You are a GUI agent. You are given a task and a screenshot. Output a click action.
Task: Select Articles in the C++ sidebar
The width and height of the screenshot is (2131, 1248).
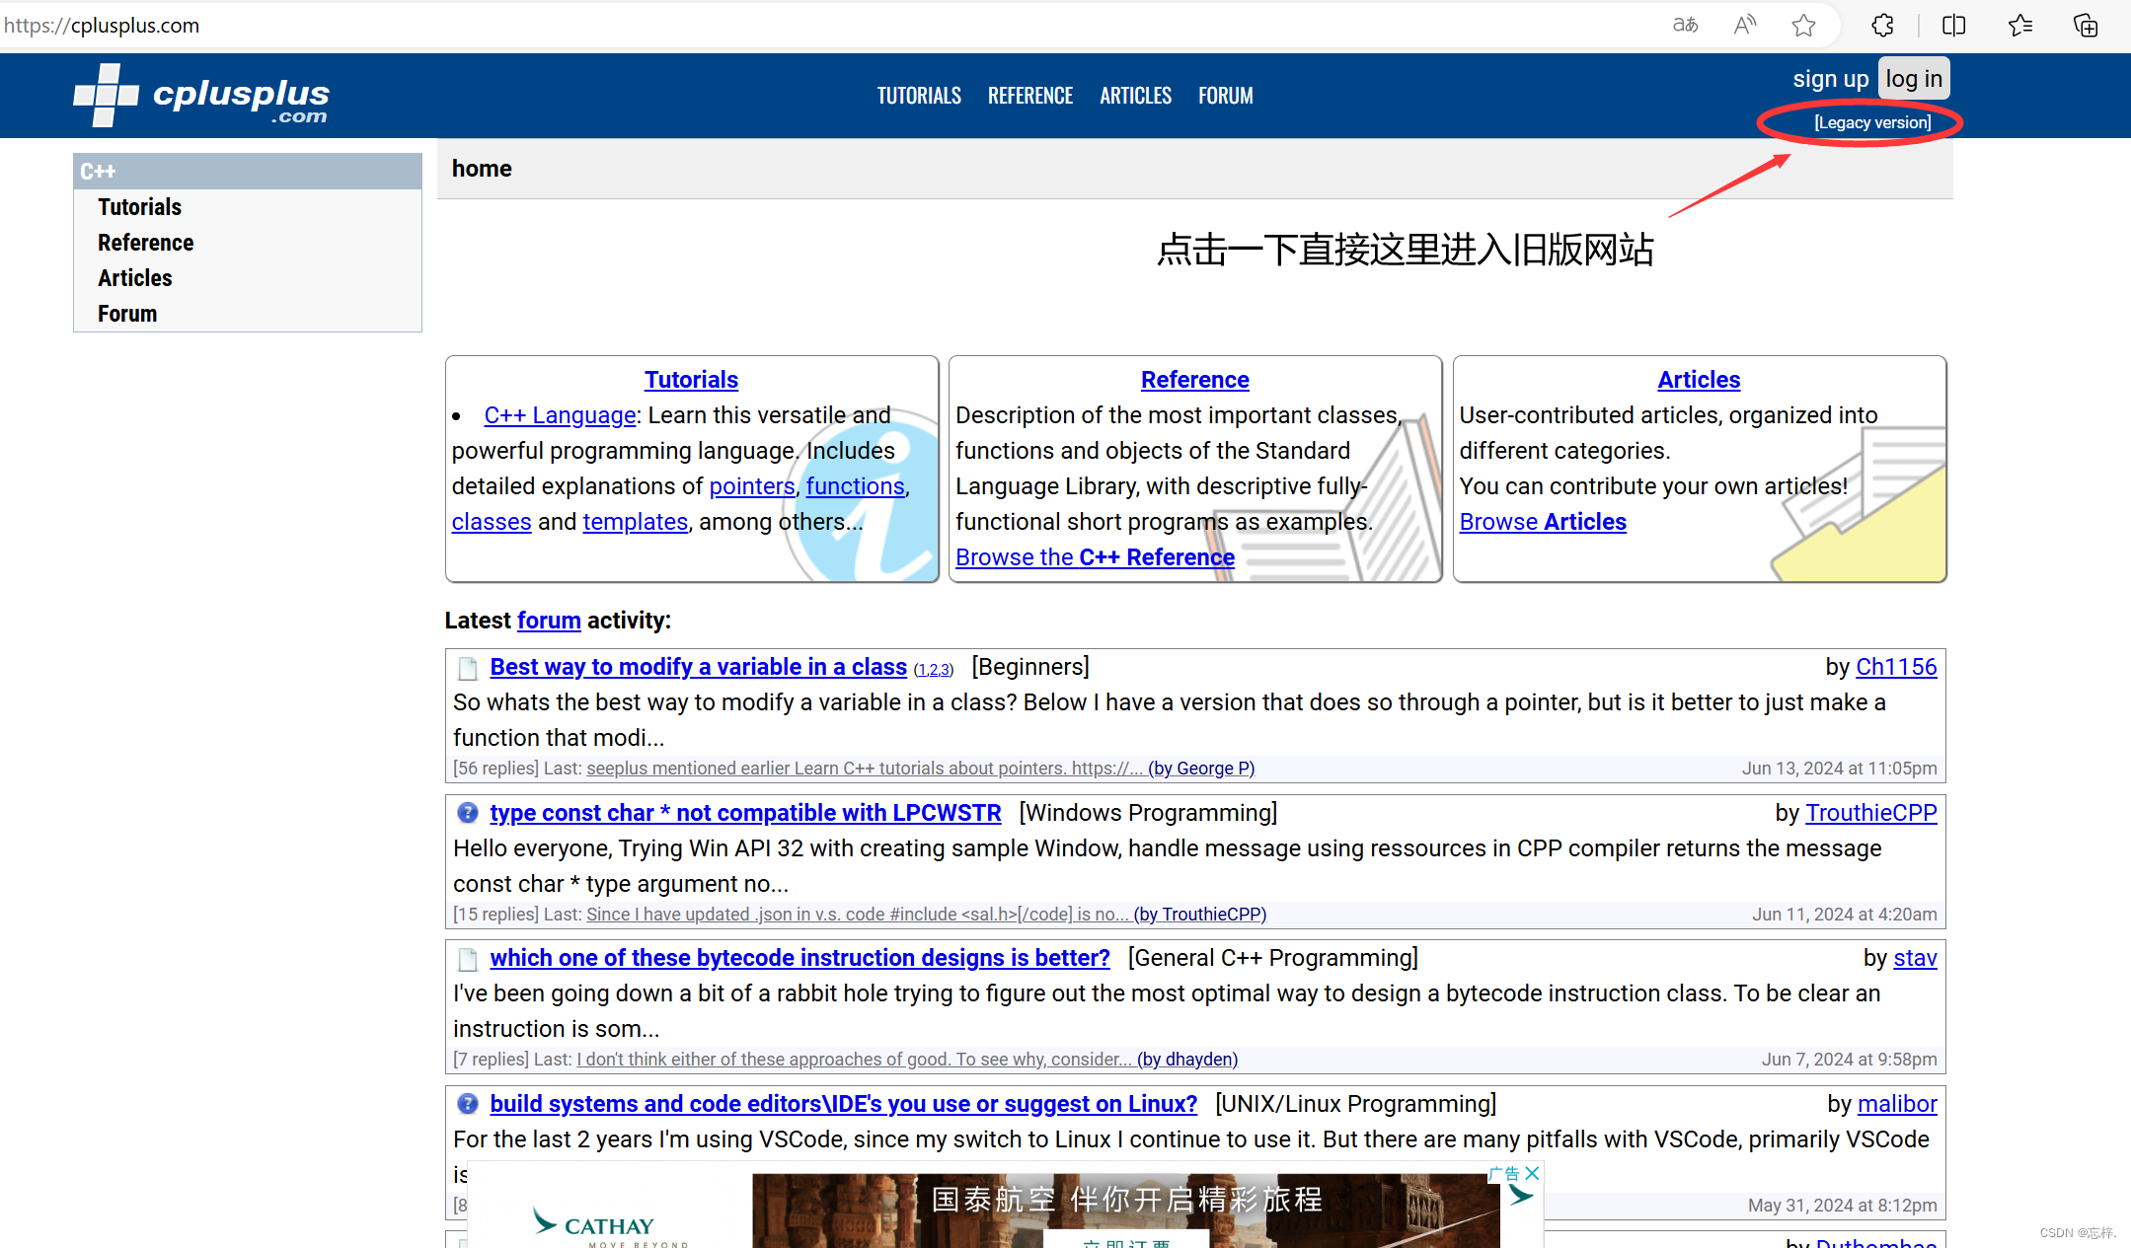tap(134, 278)
